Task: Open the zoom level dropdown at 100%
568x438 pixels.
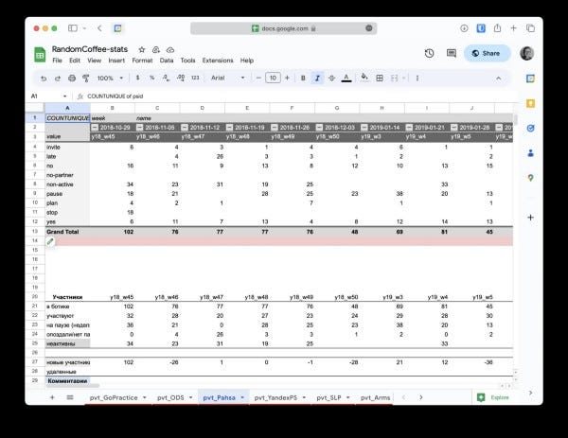Action: coord(110,78)
